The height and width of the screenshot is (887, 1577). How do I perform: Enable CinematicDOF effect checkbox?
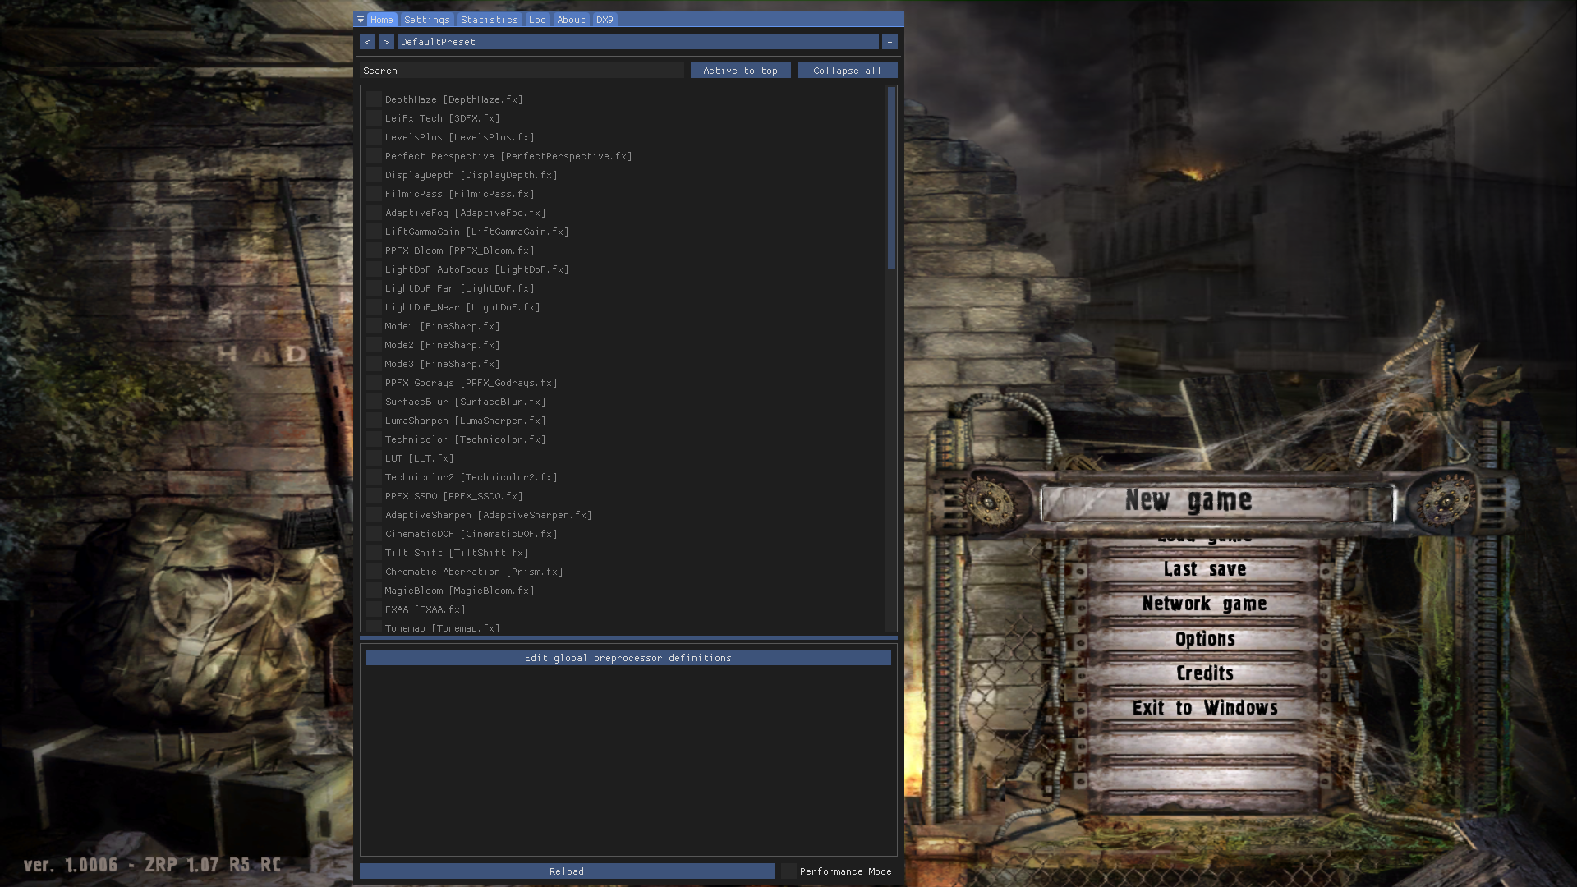click(374, 534)
